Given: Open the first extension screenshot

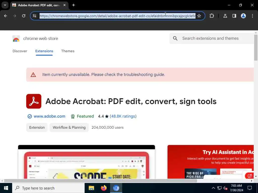Looking at the screenshot, I should coord(87,162).
